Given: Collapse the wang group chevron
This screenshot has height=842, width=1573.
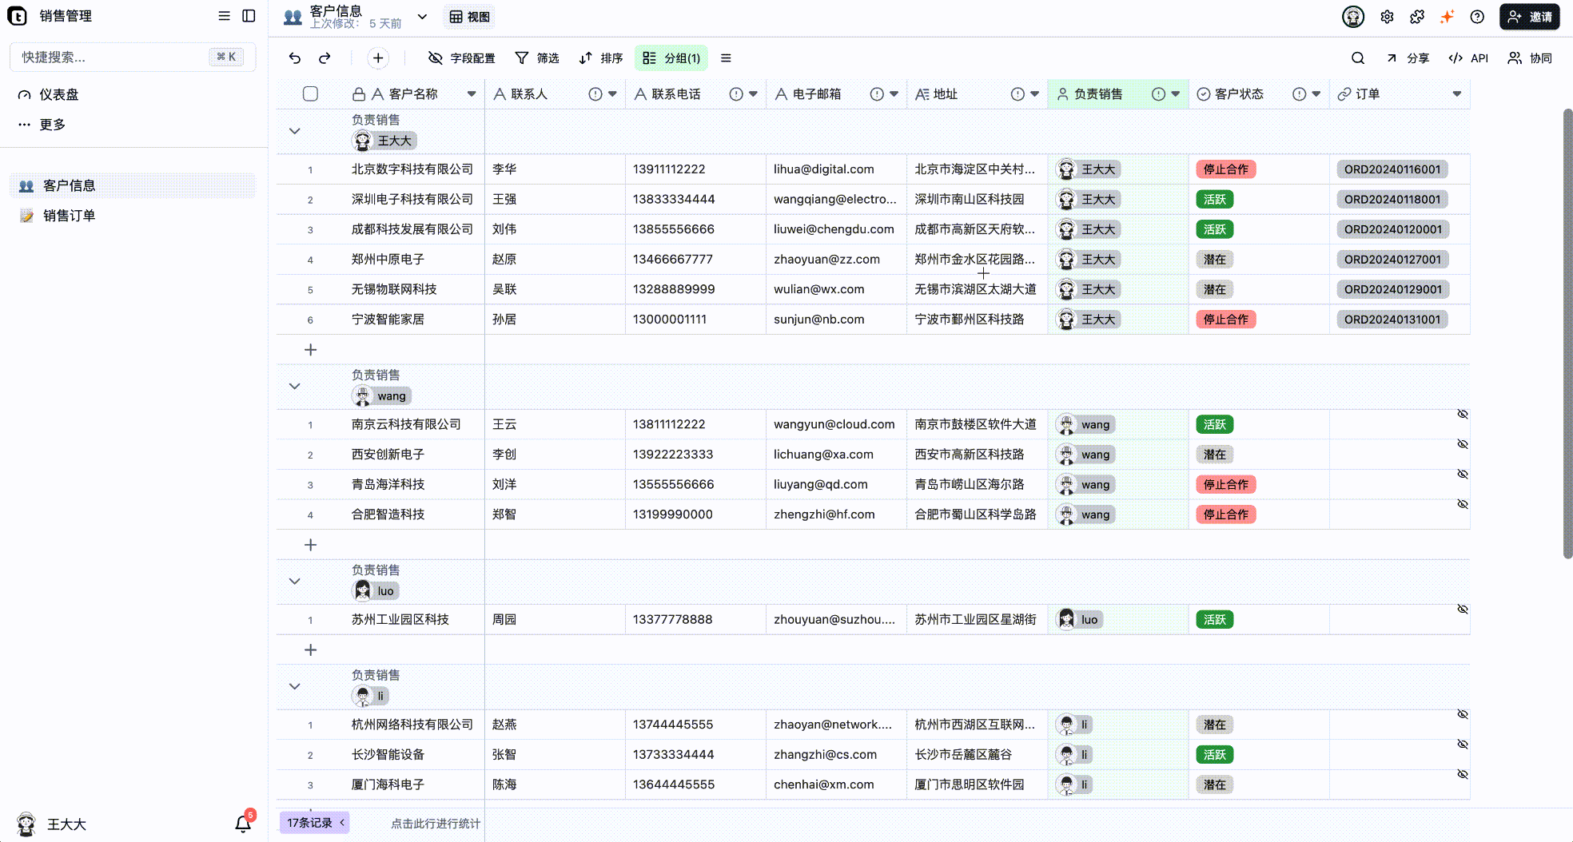Looking at the screenshot, I should (x=294, y=386).
